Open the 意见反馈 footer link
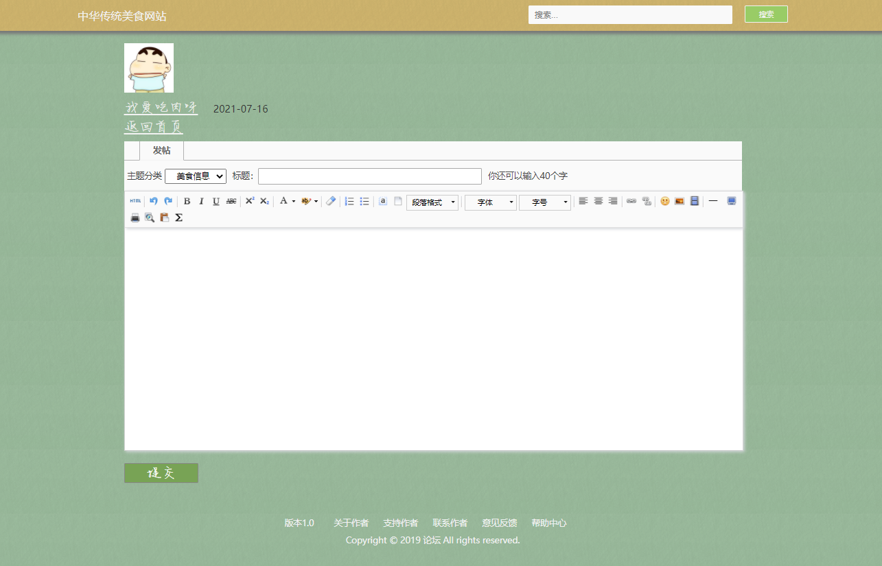Screen dimensions: 882x566 [499, 523]
